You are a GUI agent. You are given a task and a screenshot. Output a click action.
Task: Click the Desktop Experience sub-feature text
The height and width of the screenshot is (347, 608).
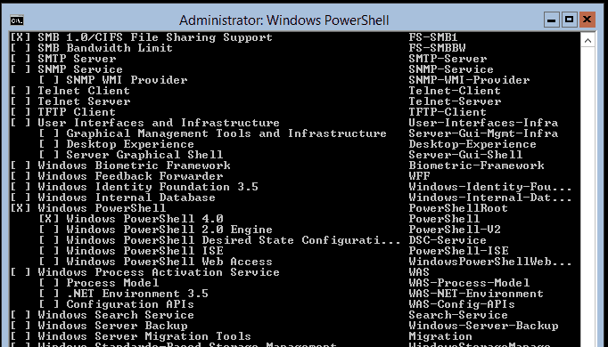[x=130, y=144]
